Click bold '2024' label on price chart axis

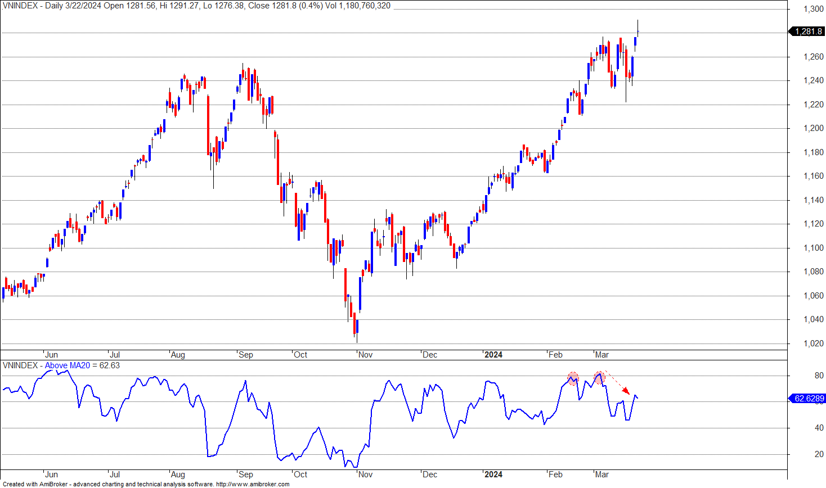[493, 355]
